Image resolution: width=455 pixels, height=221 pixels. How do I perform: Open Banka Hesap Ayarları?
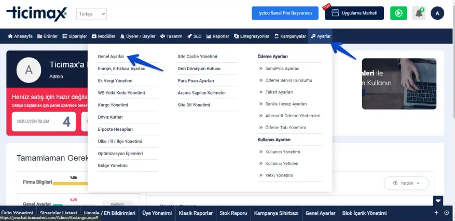tap(286, 104)
